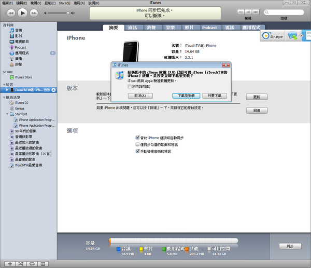Show artwork viewer button

[43, 264]
